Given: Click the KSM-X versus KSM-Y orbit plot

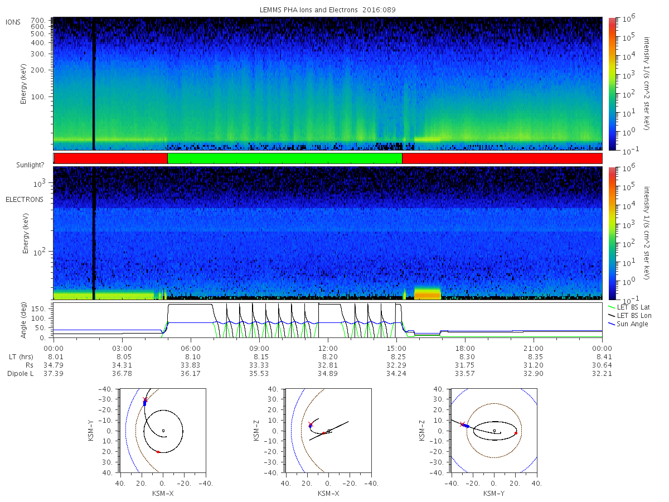Looking at the screenshot, I should (x=162, y=431).
